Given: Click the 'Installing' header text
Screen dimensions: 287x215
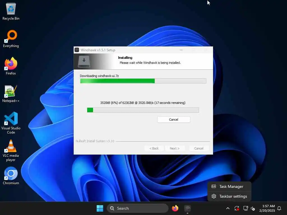Looking at the screenshot, I should pyautogui.click(x=125, y=58).
